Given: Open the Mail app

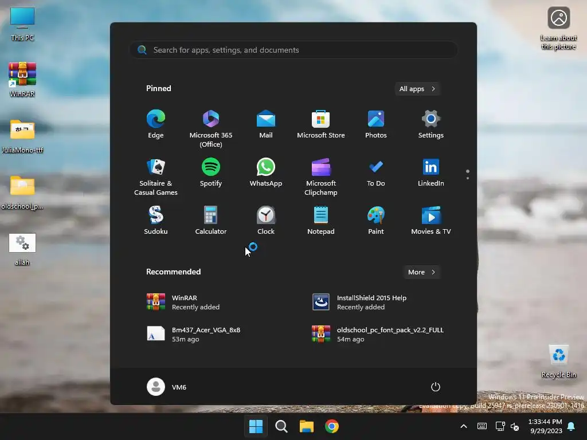Looking at the screenshot, I should coord(266,124).
